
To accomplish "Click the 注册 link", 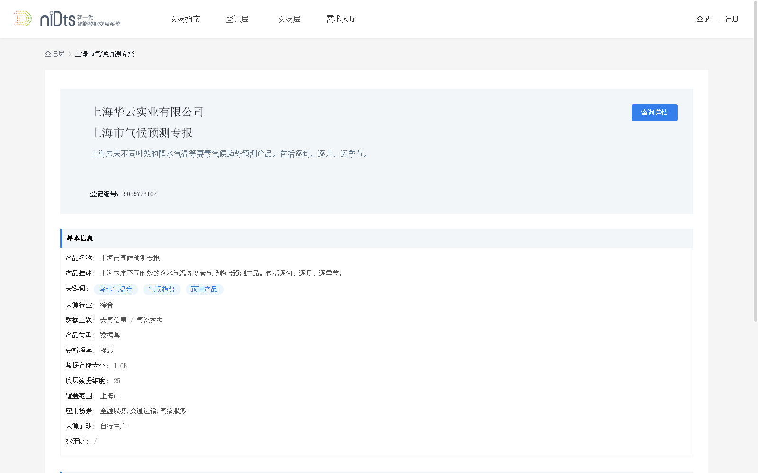I will pos(732,19).
